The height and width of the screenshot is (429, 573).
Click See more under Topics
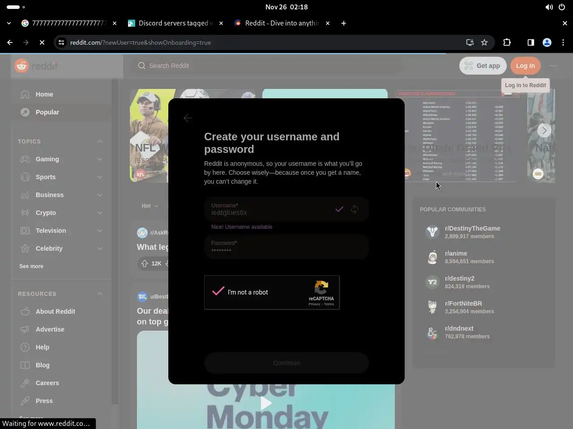pos(31,266)
